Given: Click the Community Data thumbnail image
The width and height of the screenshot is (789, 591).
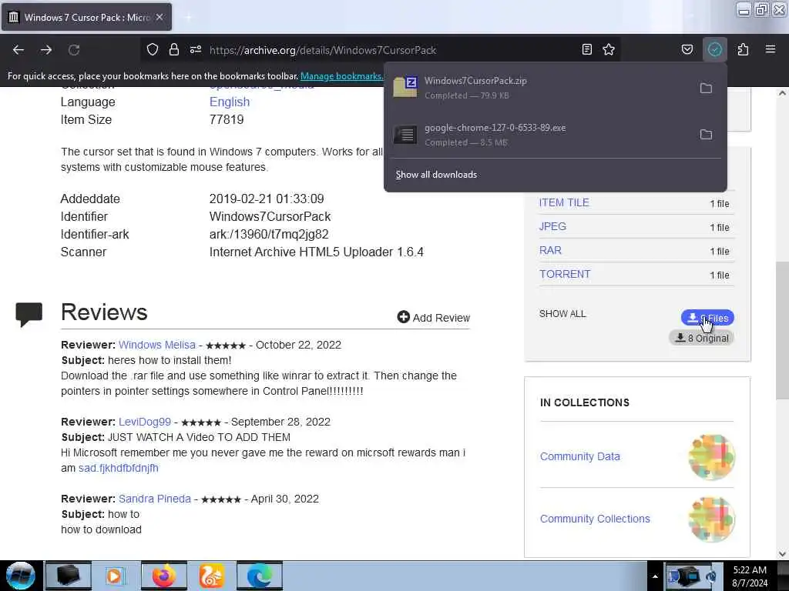Looking at the screenshot, I should (711, 457).
